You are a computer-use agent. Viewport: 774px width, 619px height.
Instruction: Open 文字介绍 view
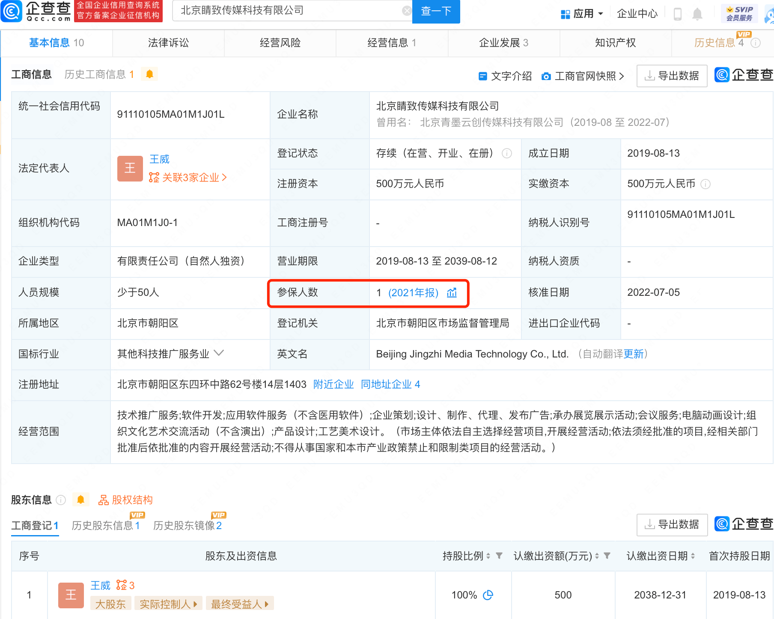(505, 76)
